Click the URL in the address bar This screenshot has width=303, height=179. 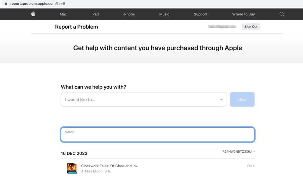pos(38,4)
